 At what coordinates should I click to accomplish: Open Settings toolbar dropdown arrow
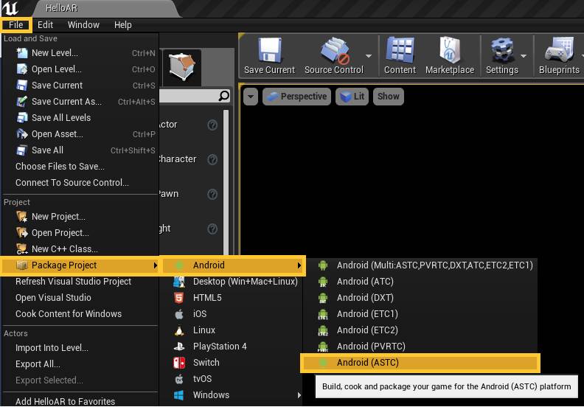[524, 56]
